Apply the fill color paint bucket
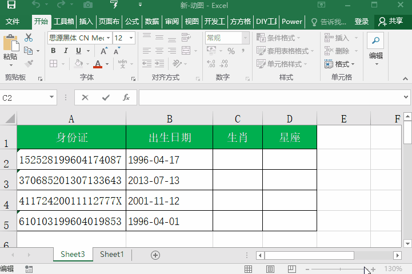This screenshot has width=412, height=274. [78, 63]
